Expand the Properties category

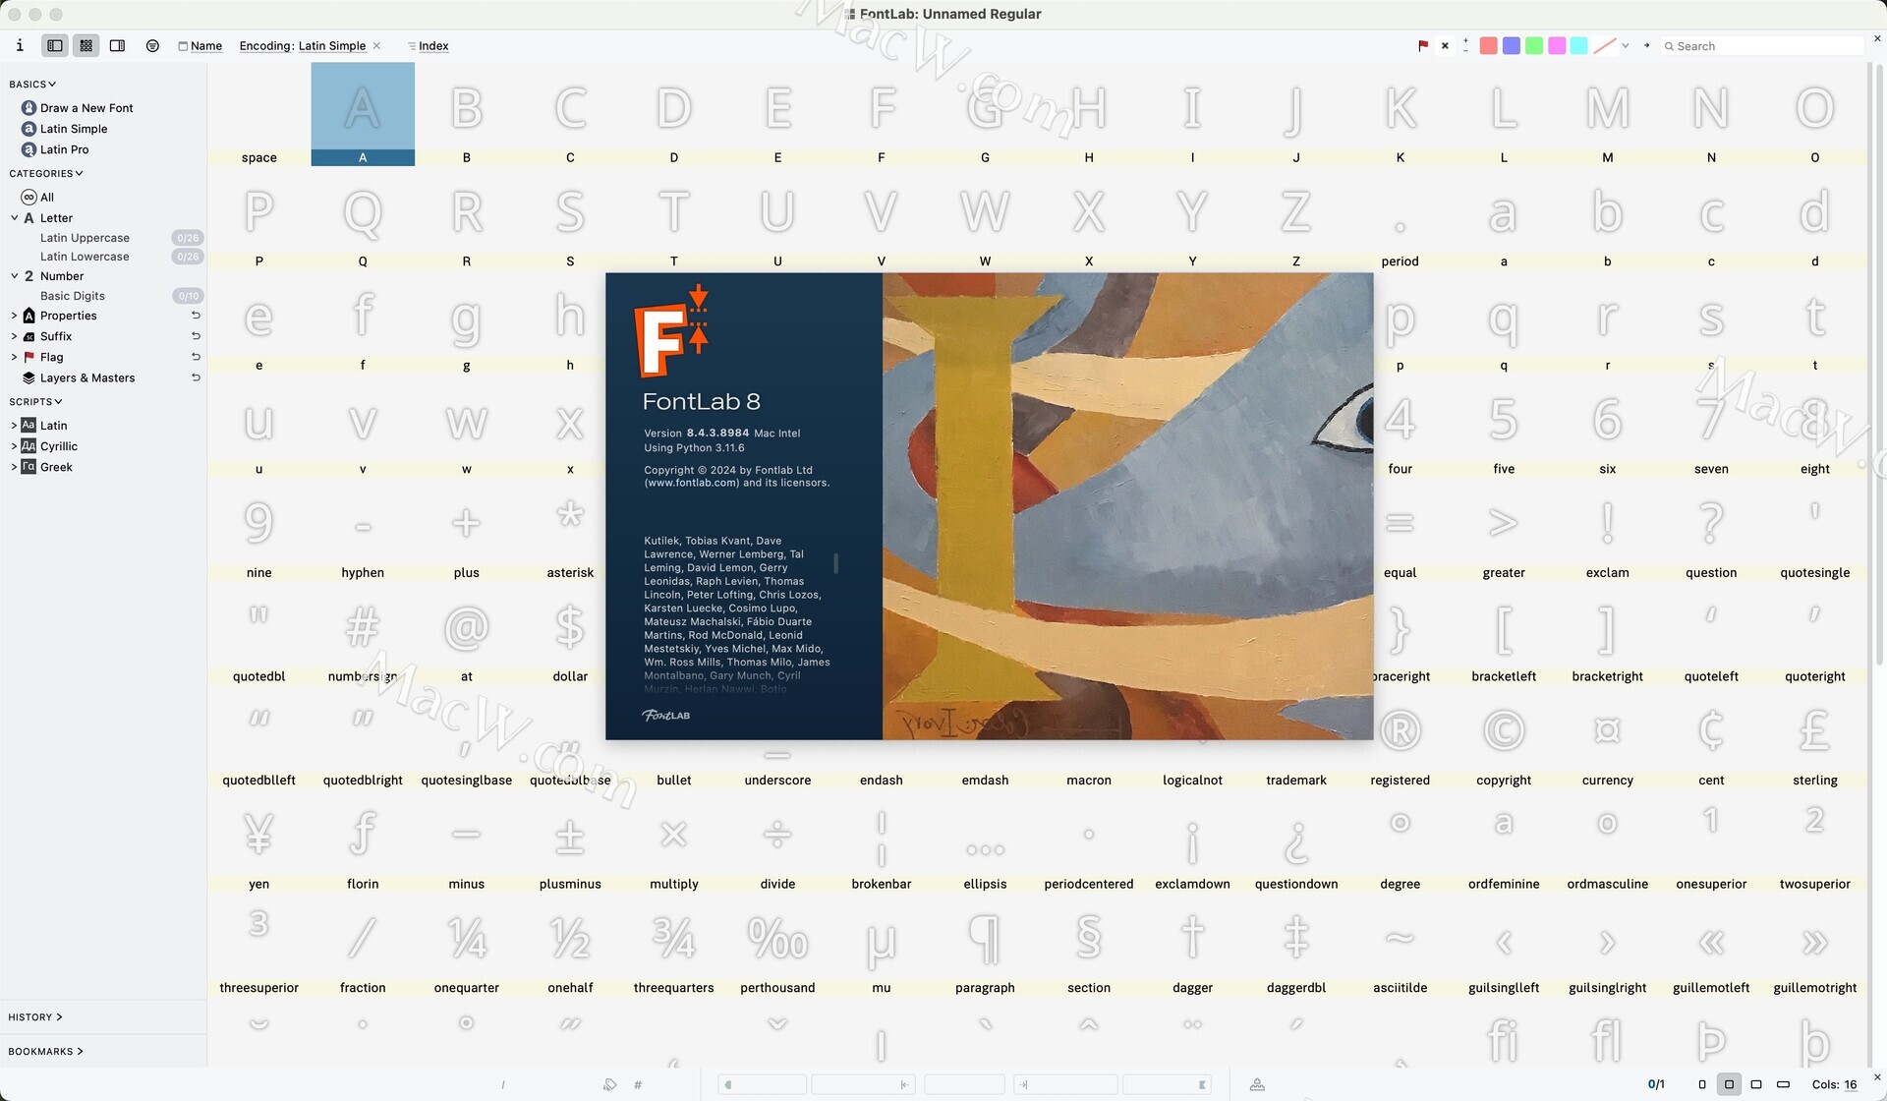pos(14,316)
